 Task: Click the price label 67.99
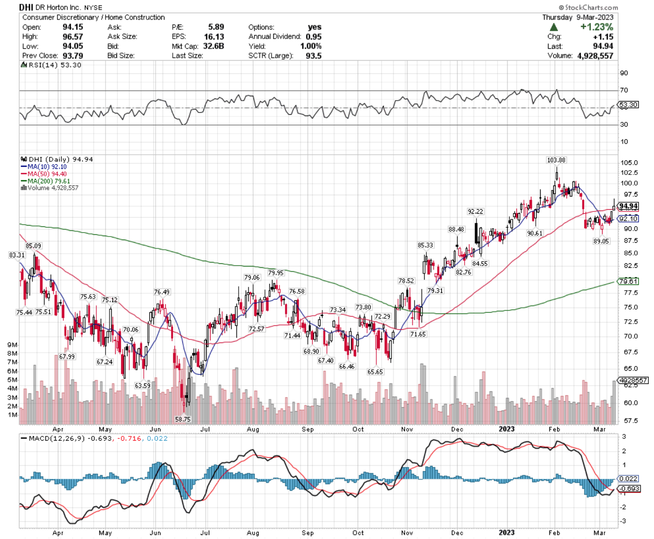click(67, 357)
